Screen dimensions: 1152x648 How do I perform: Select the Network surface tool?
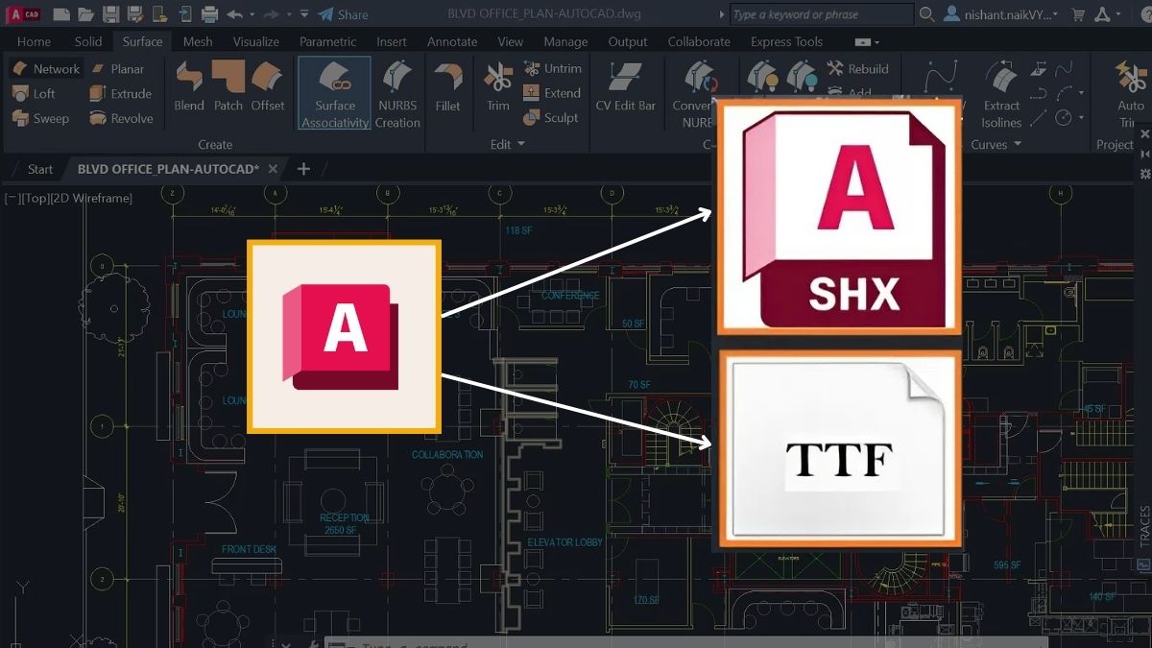pyautogui.click(x=45, y=69)
